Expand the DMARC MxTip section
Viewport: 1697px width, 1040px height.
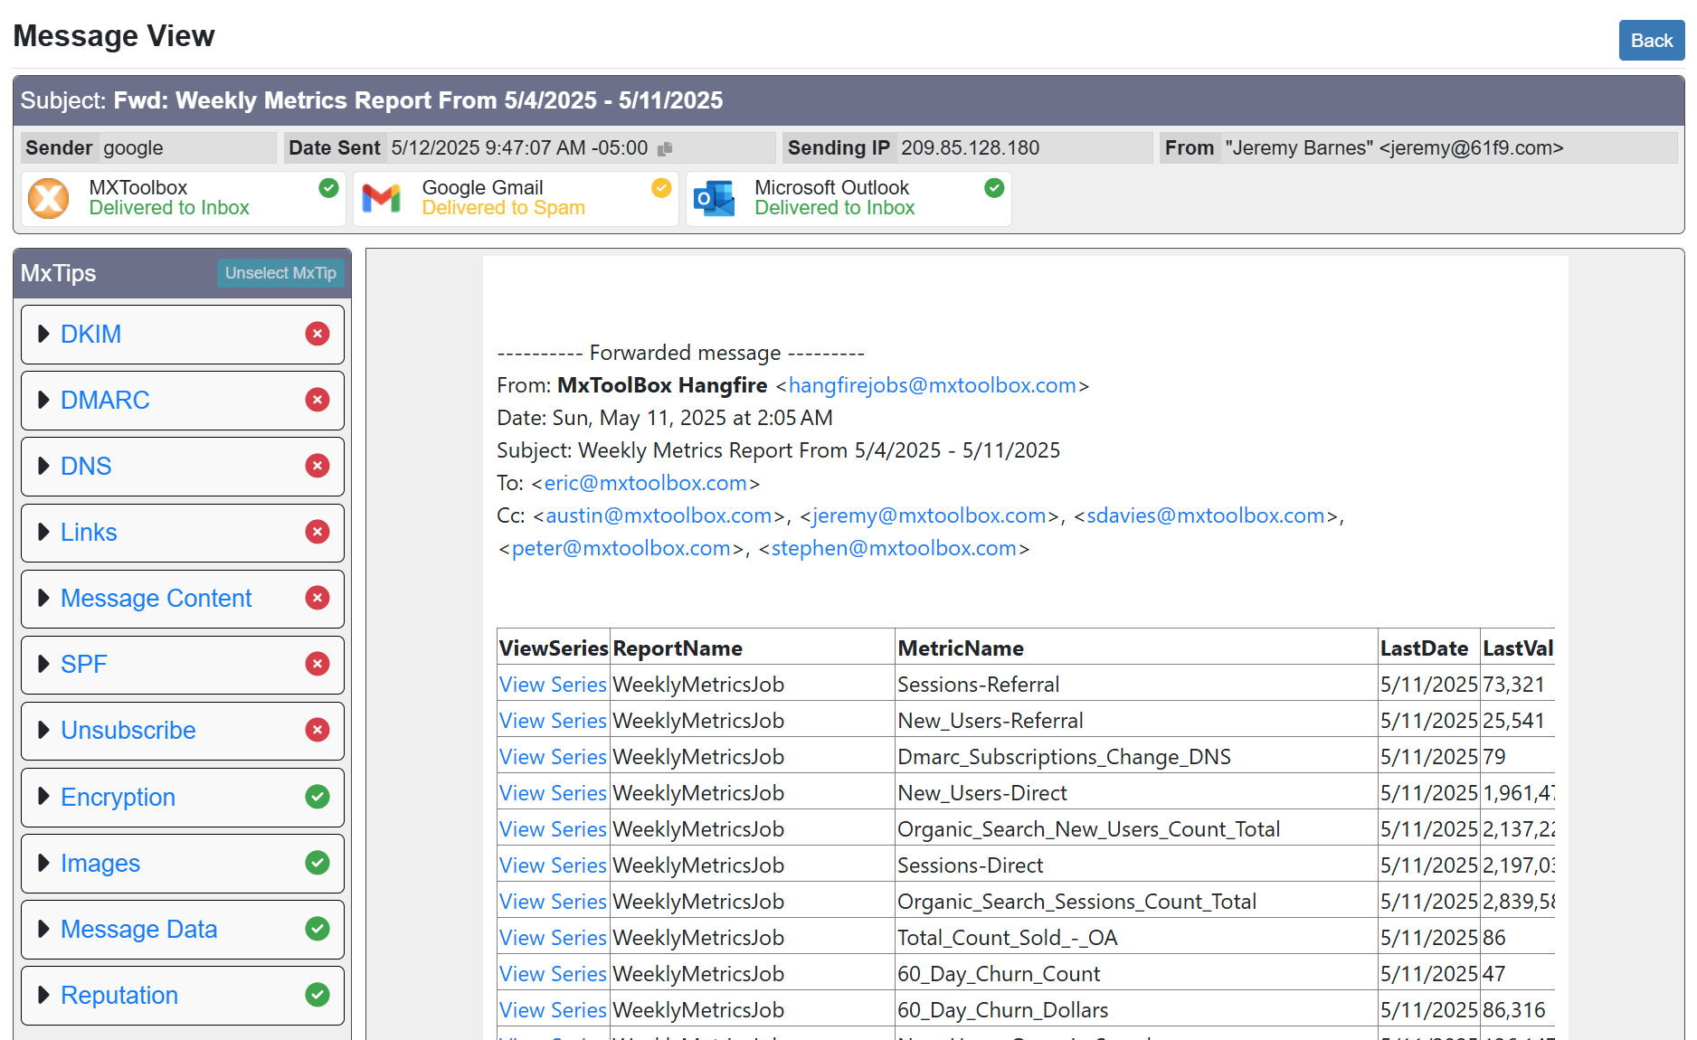pyautogui.click(x=105, y=400)
